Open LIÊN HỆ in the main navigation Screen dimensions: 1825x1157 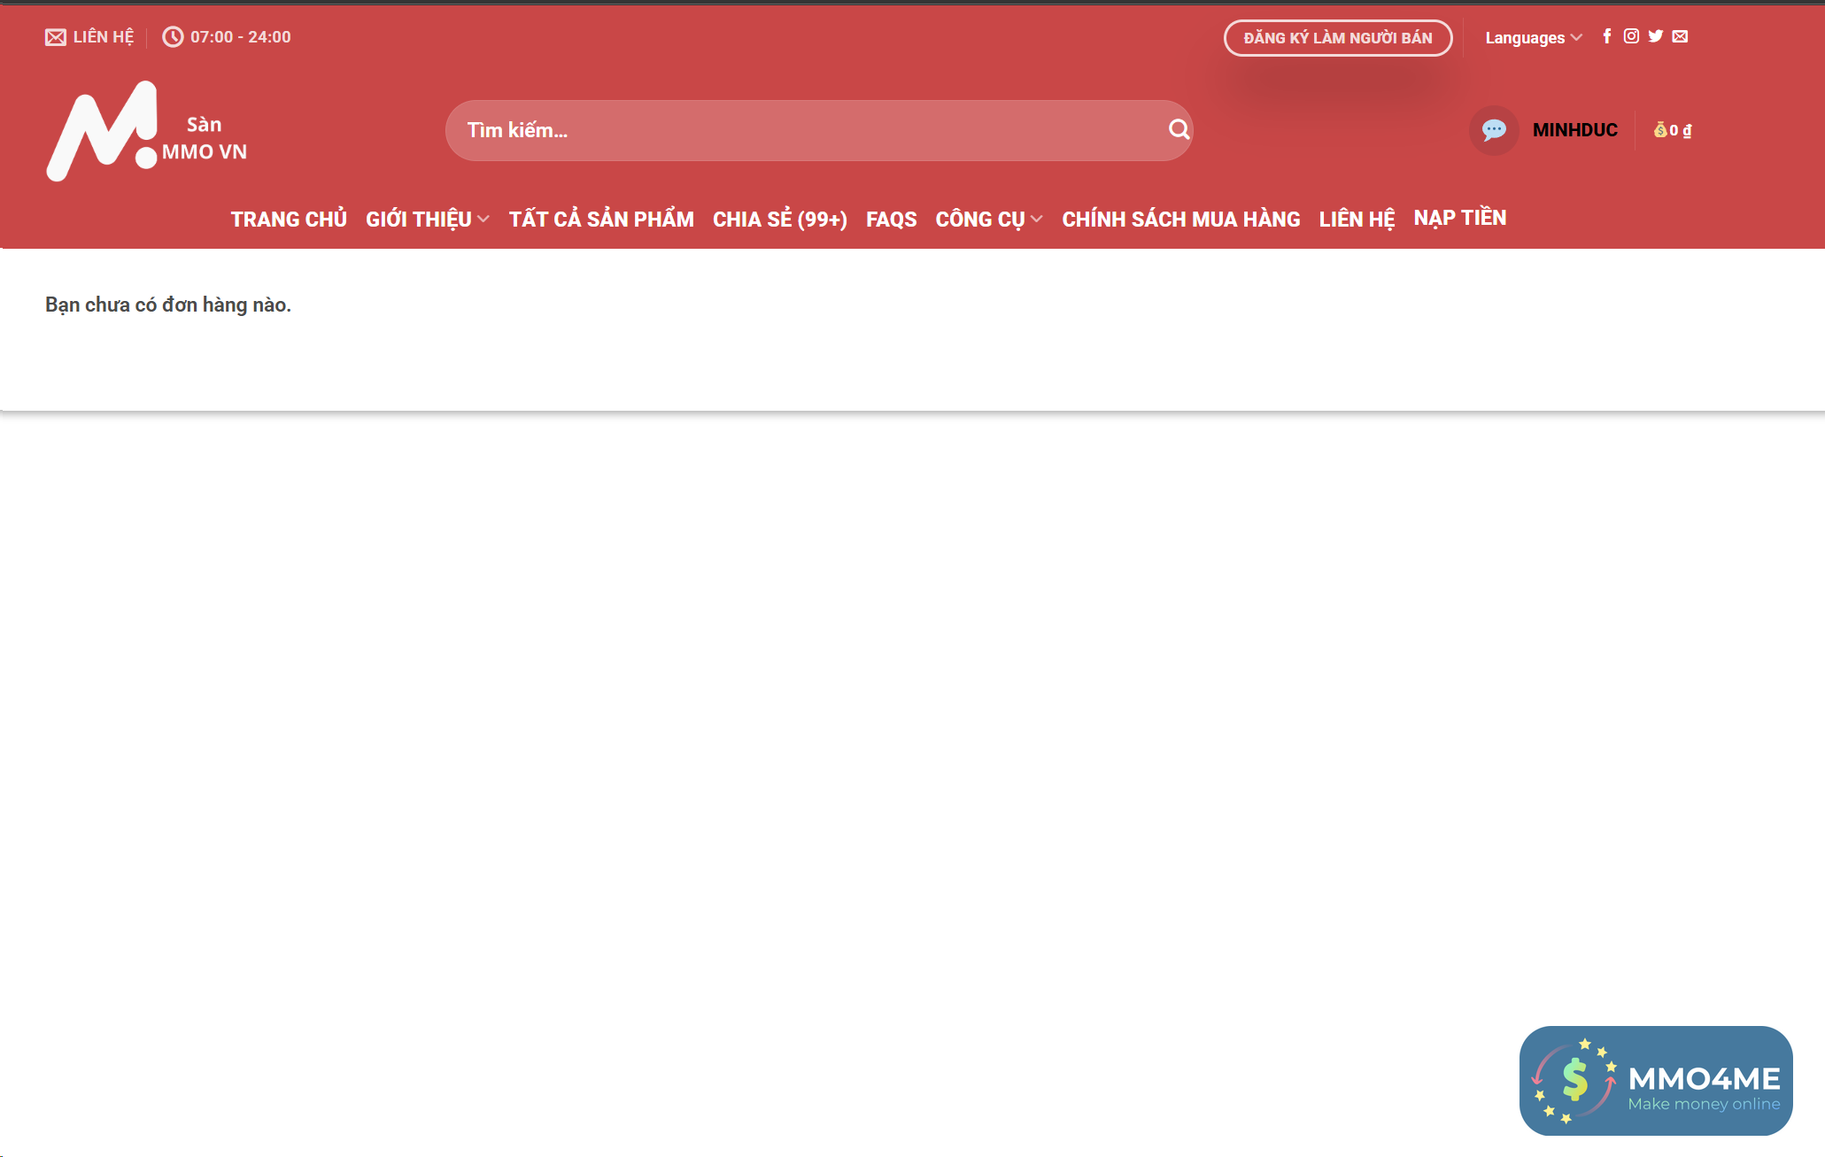pyautogui.click(x=1357, y=219)
